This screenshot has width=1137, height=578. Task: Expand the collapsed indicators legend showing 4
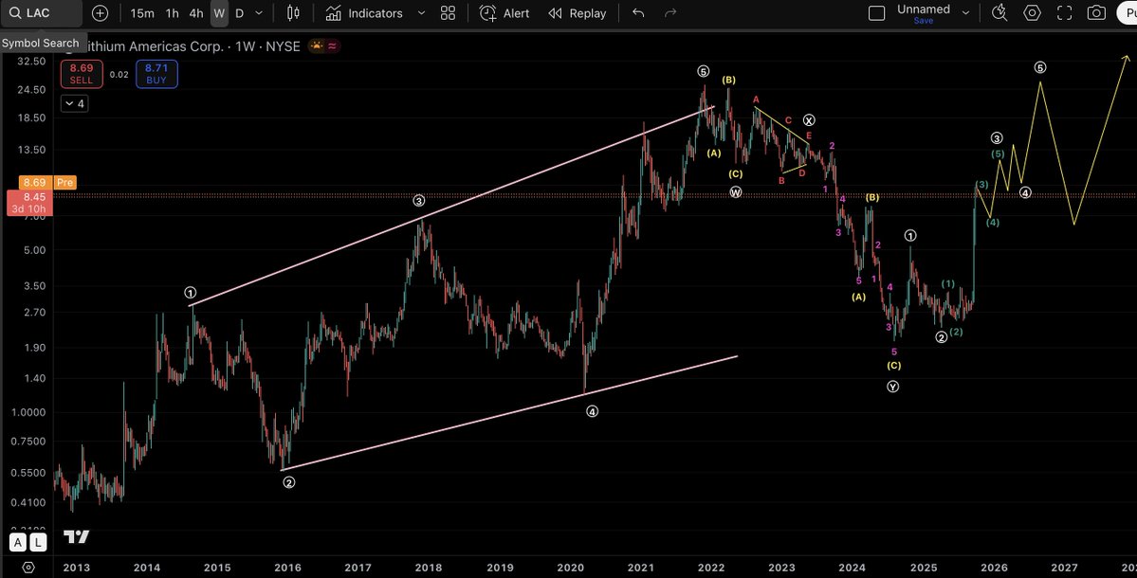point(74,103)
